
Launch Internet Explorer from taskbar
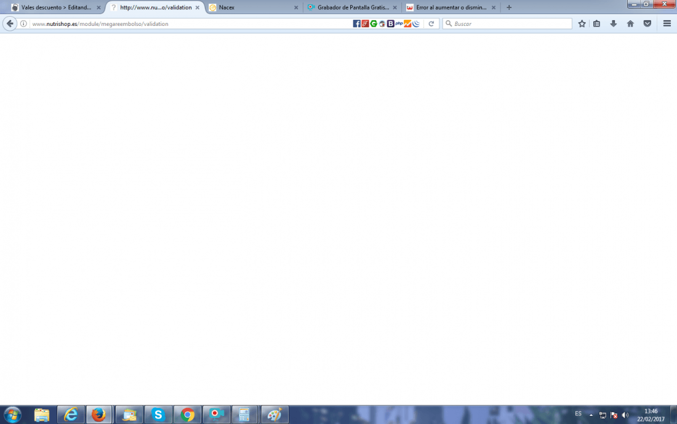[71, 415]
